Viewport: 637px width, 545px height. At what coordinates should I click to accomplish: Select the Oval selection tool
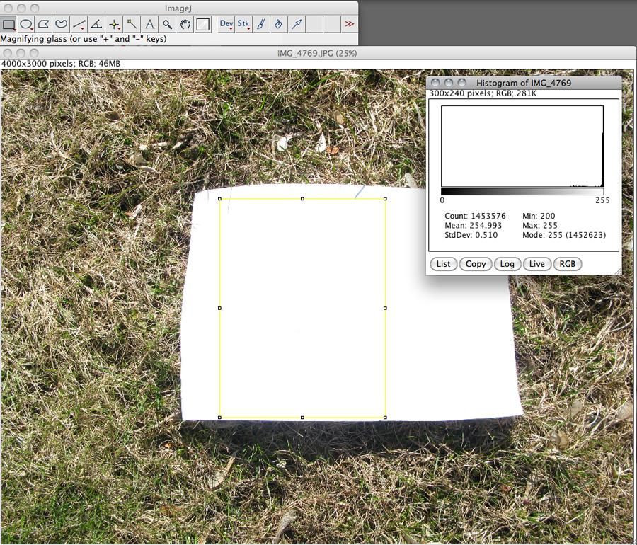click(x=26, y=24)
